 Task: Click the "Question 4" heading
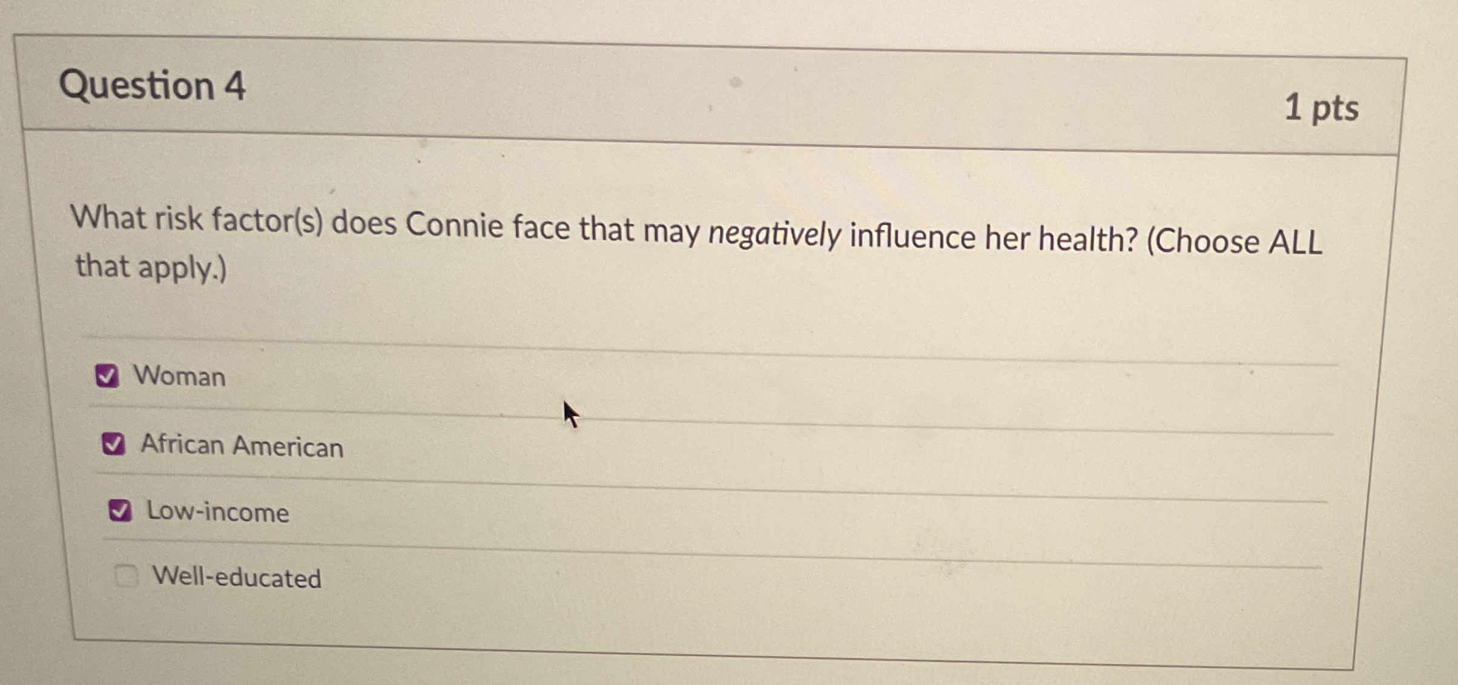(x=153, y=85)
